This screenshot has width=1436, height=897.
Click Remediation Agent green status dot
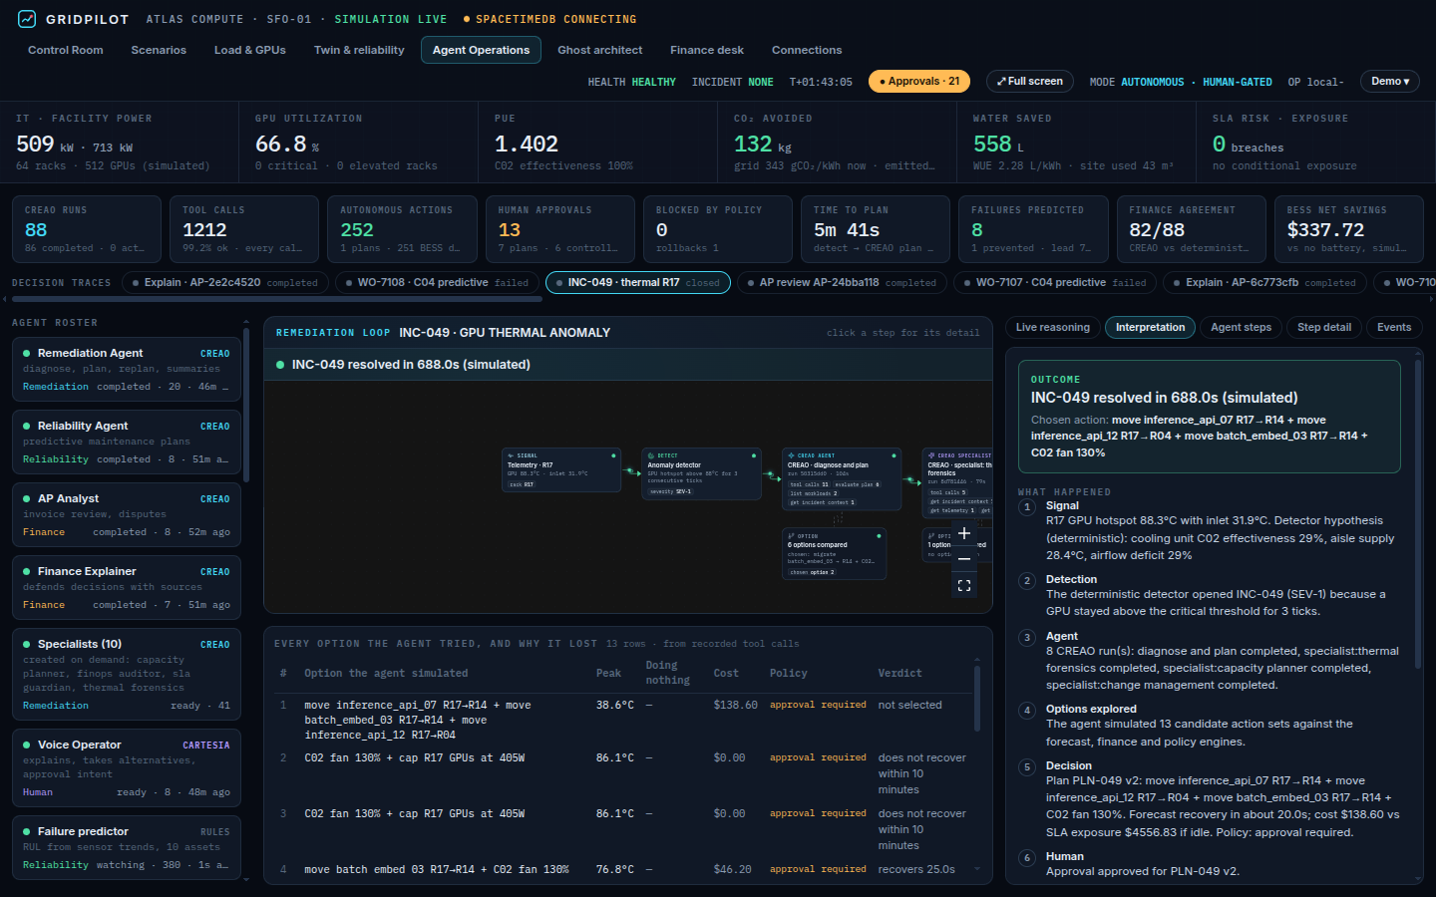tap(27, 353)
